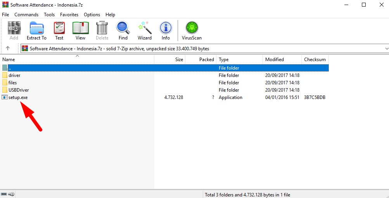Open the Commands menu
Screen dimensions: 389x198
(26, 15)
